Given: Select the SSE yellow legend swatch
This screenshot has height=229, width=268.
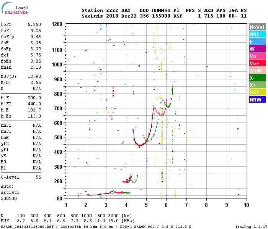Looking at the screenshot, I should click(257, 92).
